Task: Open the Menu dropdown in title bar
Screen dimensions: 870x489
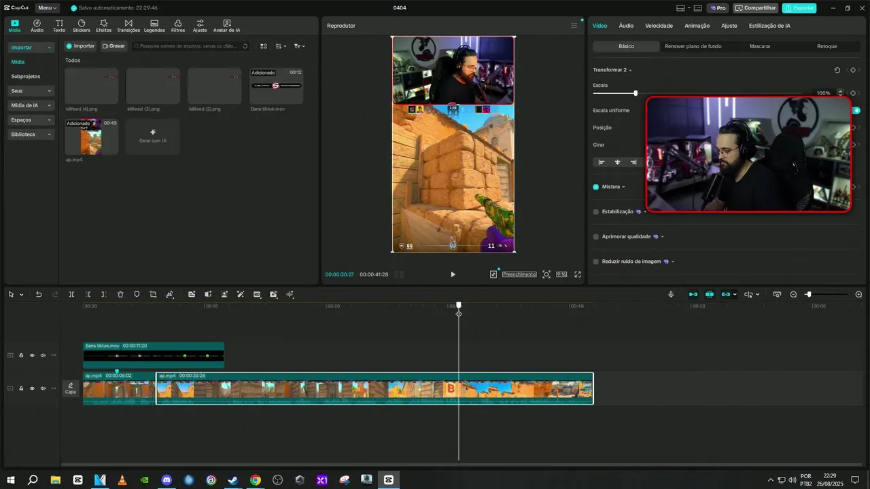Action: coord(47,8)
